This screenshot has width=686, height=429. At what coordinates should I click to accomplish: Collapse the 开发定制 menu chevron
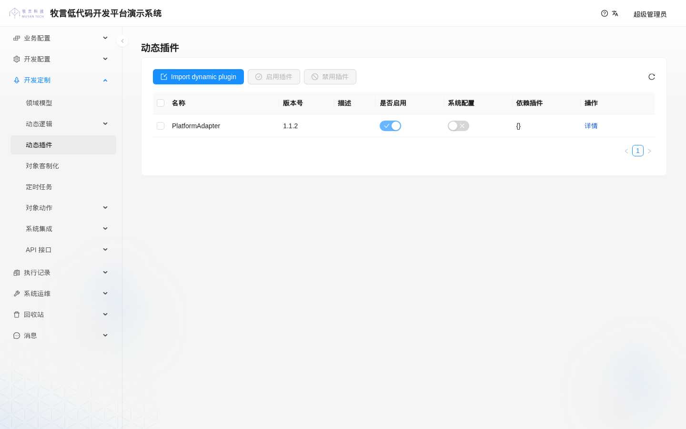(105, 80)
